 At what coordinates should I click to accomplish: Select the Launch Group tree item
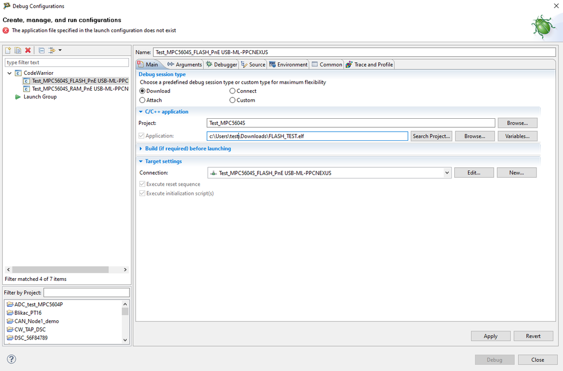(x=36, y=97)
